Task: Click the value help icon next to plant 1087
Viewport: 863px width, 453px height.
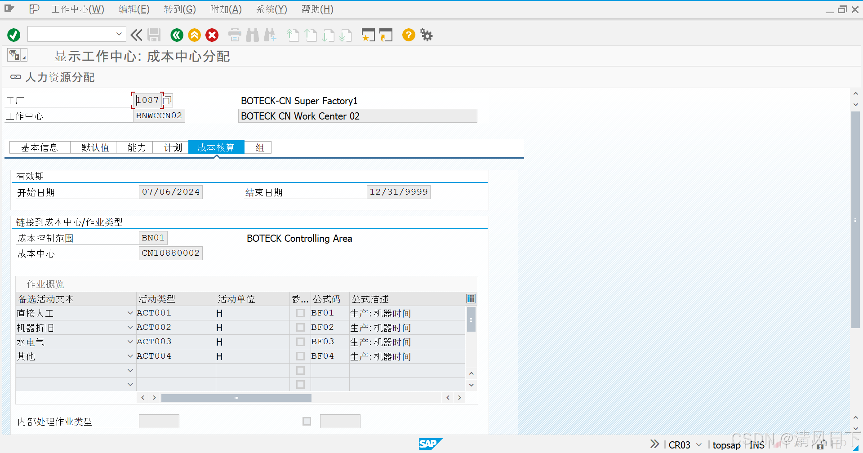Action: [x=167, y=100]
